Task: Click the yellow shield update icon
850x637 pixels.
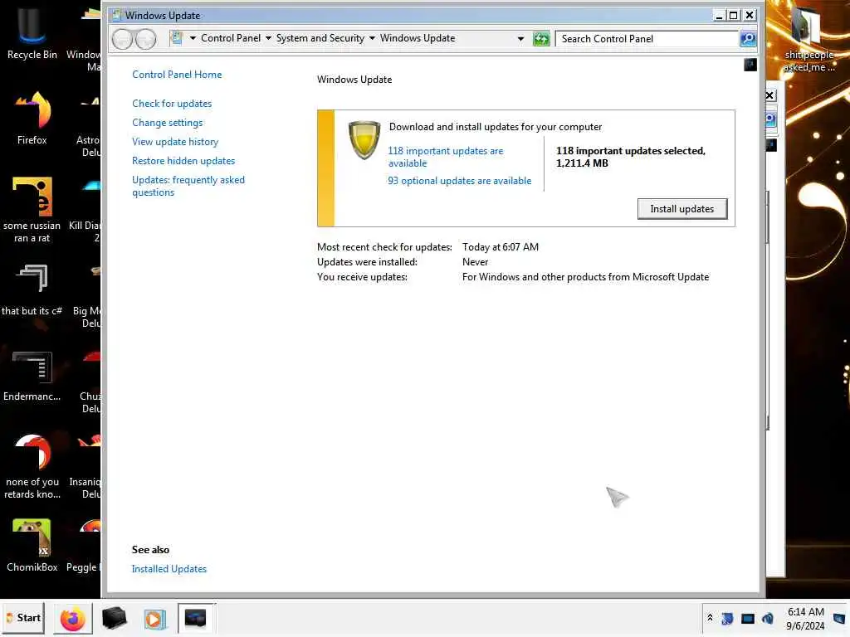Action: (x=364, y=139)
